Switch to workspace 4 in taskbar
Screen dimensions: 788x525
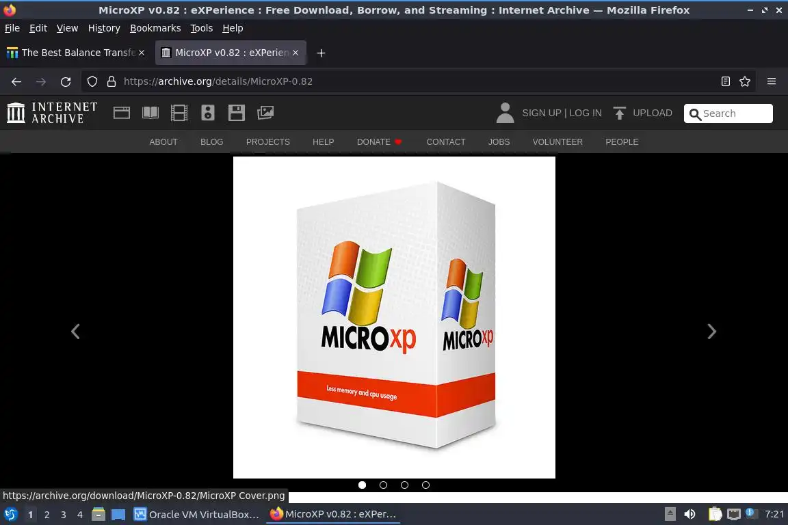(80, 515)
